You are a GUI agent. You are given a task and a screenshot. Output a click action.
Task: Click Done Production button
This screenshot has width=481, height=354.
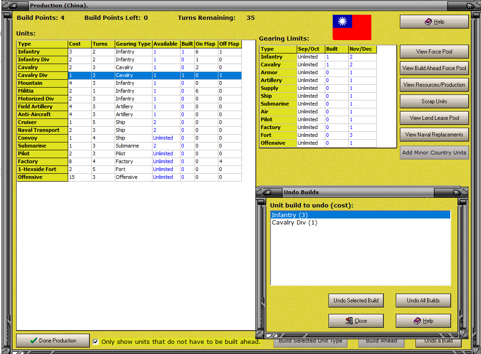click(x=53, y=341)
